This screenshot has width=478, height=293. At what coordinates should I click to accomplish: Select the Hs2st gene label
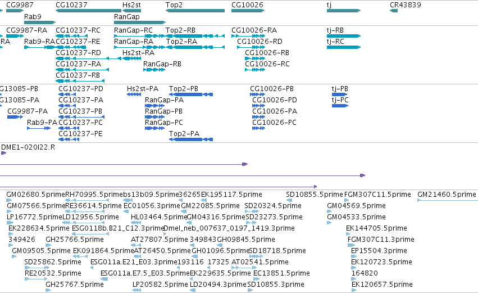coord(131,5)
